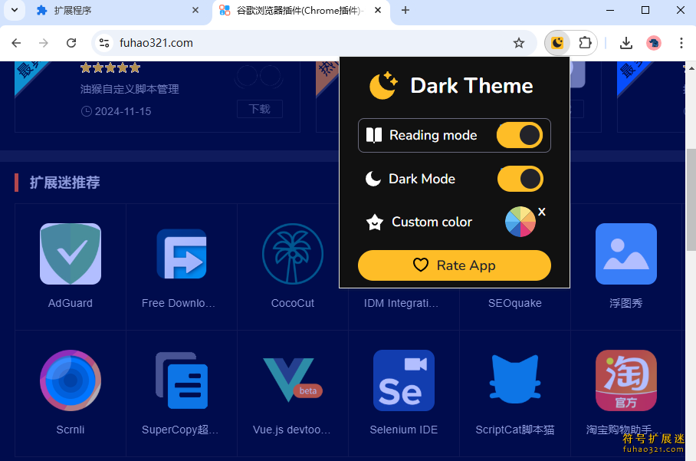Bookmark this page with the star icon
This screenshot has height=461, width=696.
(x=518, y=43)
